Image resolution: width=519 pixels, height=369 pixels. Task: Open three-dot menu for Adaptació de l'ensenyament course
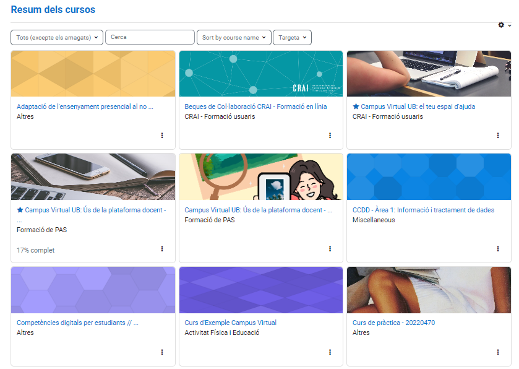point(162,135)
